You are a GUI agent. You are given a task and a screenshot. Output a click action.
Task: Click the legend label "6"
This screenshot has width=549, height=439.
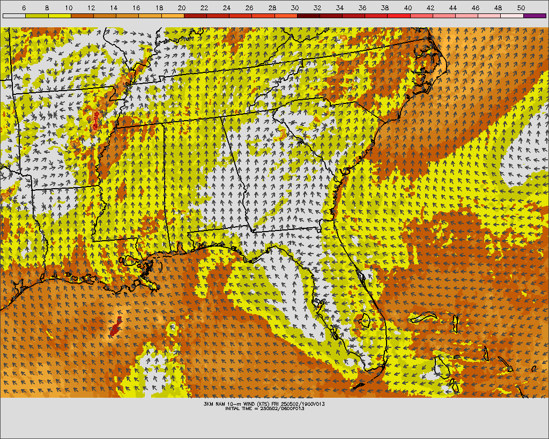click(24, 8)
